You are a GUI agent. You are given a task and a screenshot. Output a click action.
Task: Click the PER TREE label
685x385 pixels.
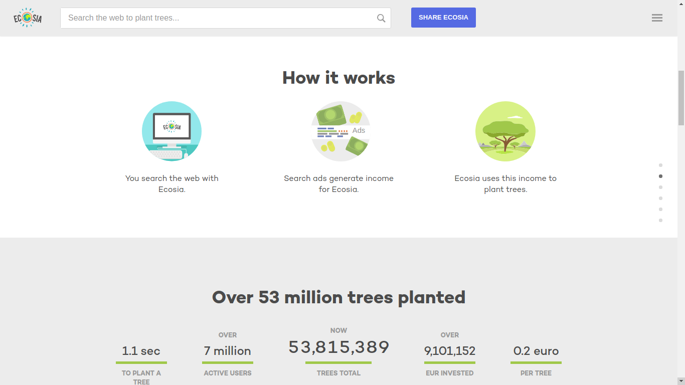(x=536, y=373)
